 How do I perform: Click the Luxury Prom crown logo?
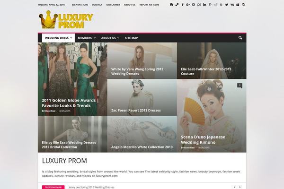coord(66,20)
